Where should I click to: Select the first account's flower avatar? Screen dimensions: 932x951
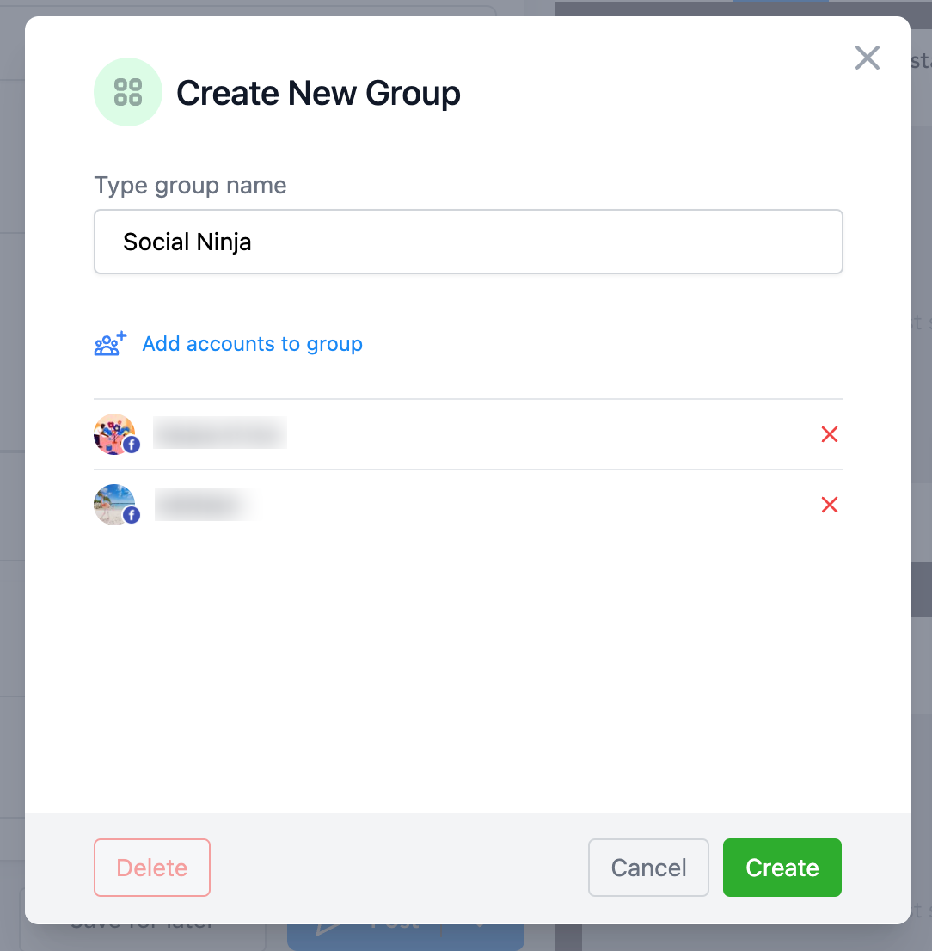tap(113, 433)
